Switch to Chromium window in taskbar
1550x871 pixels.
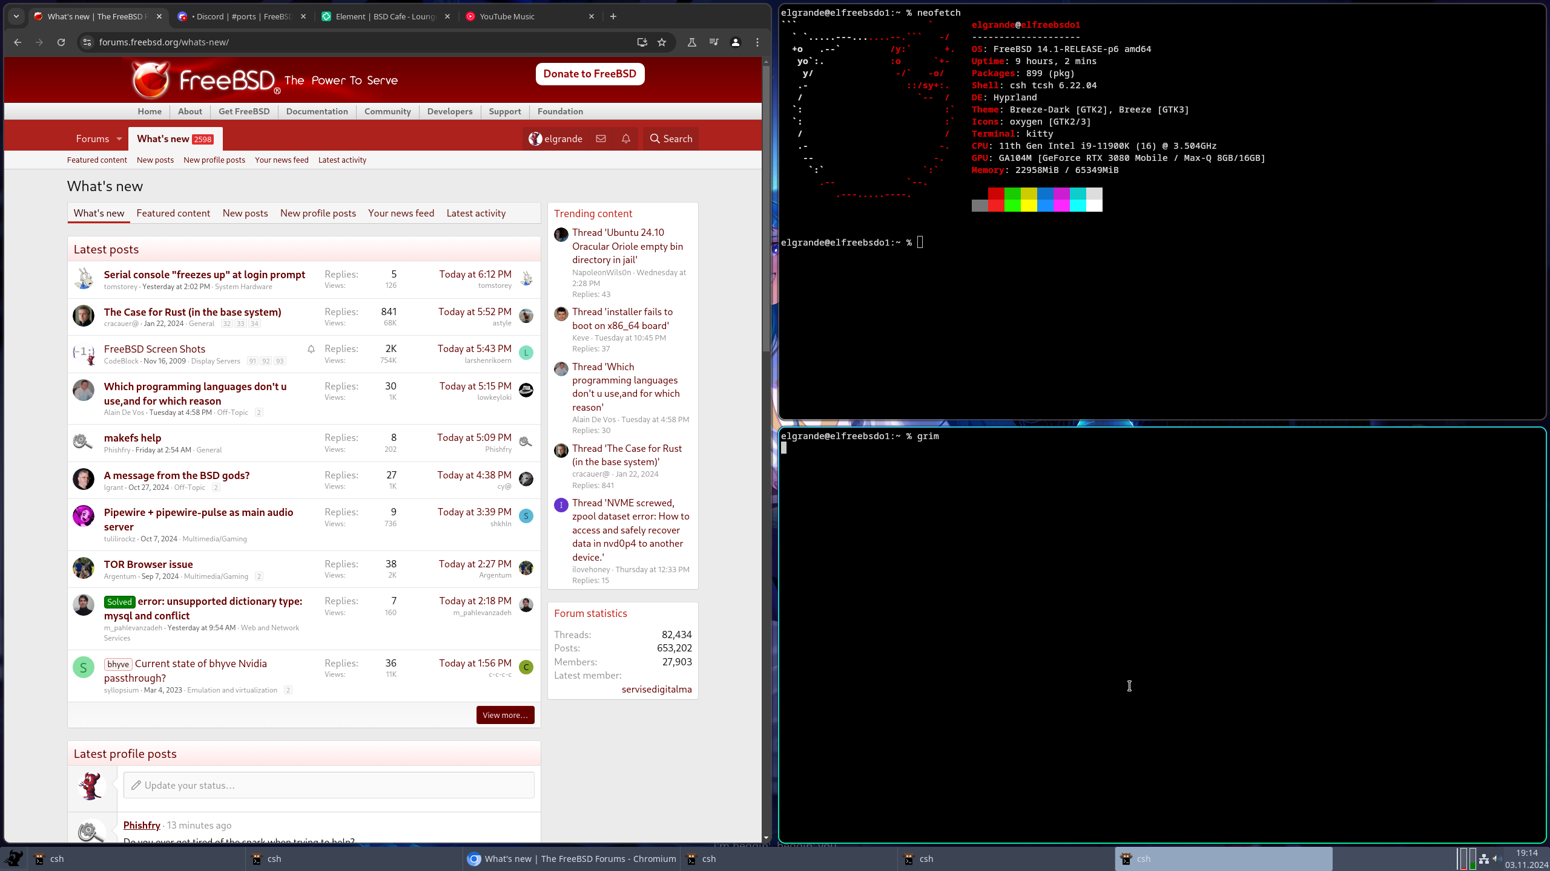click(571, 859)
